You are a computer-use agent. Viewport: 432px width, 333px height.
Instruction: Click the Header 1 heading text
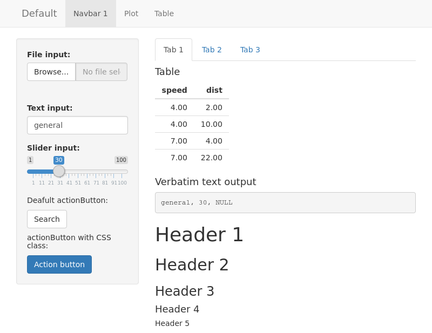coord(199,235)
